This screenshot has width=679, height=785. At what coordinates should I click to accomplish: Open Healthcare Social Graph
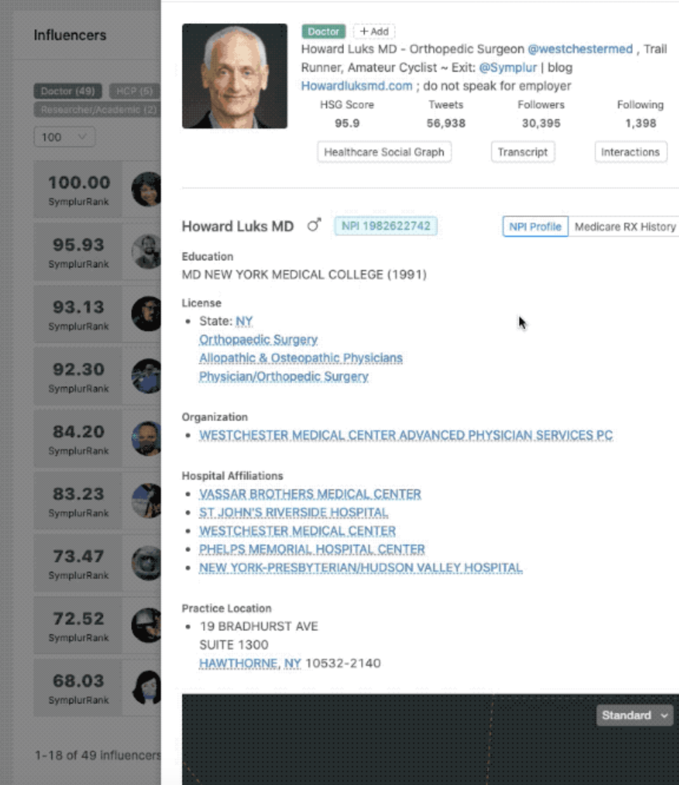tap(384, 152)
